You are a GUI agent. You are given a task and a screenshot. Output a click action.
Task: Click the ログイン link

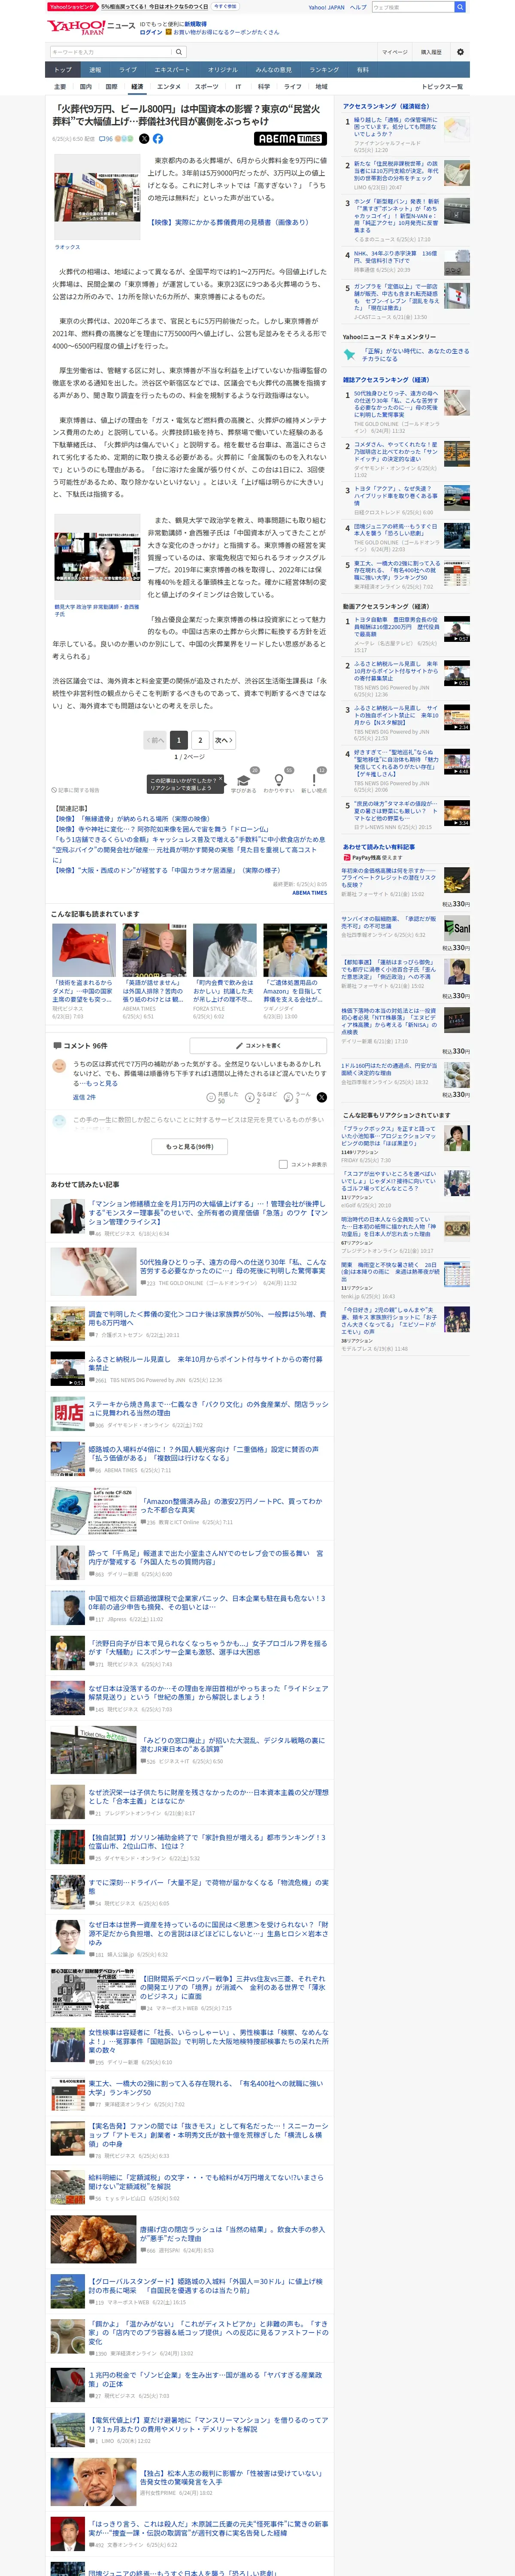point(150,32)
